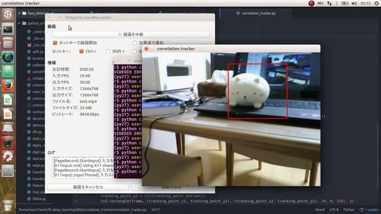Click the 00:55 clock in the top panel

(x=366, y=3)
